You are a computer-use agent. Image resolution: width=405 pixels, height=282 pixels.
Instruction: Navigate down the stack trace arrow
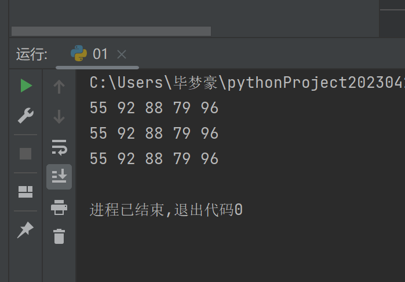(59, 117)
